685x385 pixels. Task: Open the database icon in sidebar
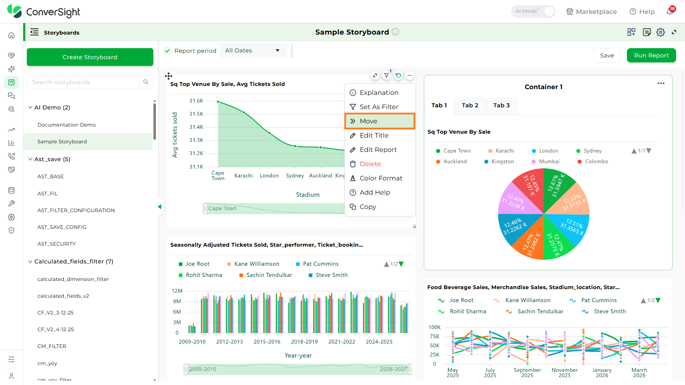coord(11,190)
